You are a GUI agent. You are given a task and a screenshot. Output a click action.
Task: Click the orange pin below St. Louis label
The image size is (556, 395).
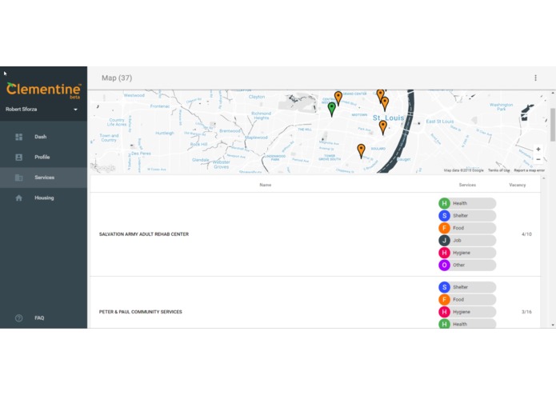tap(383, 127)
